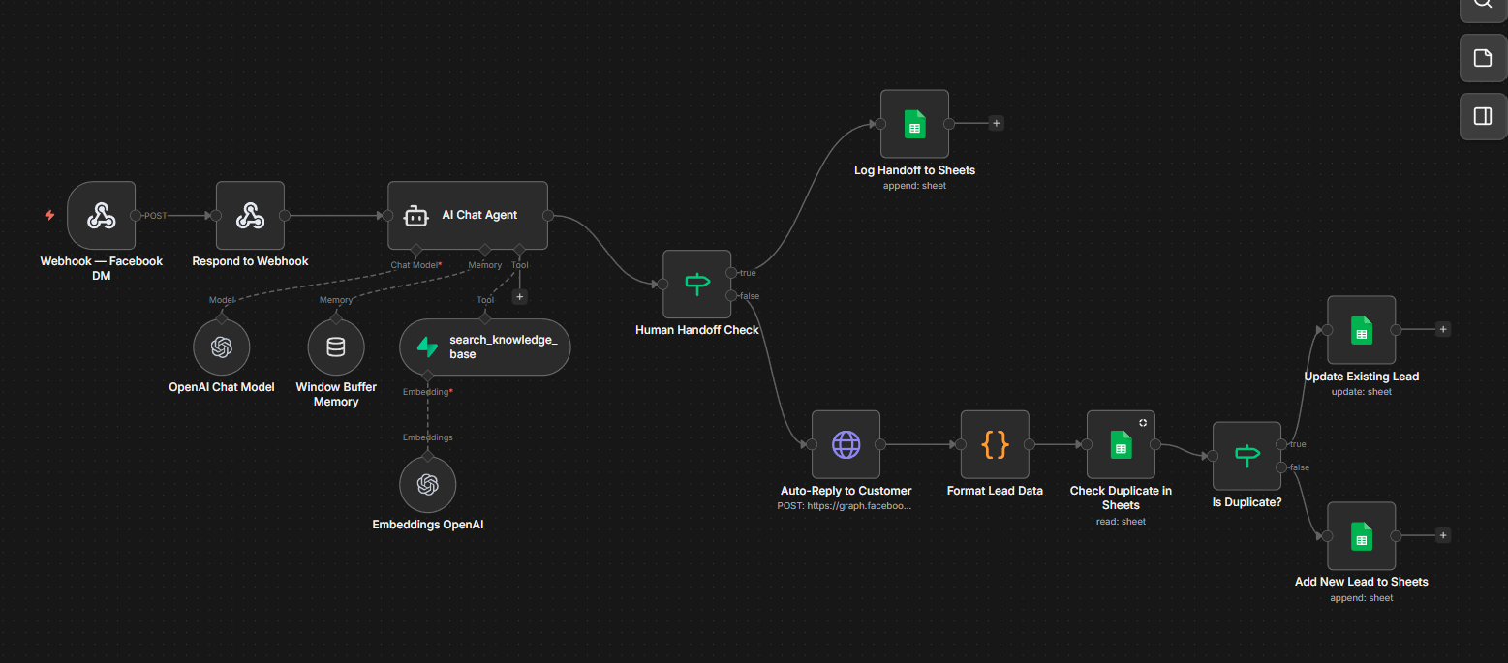
Task: Click the Window Buffer Memory label
Action: coord(336,394)
